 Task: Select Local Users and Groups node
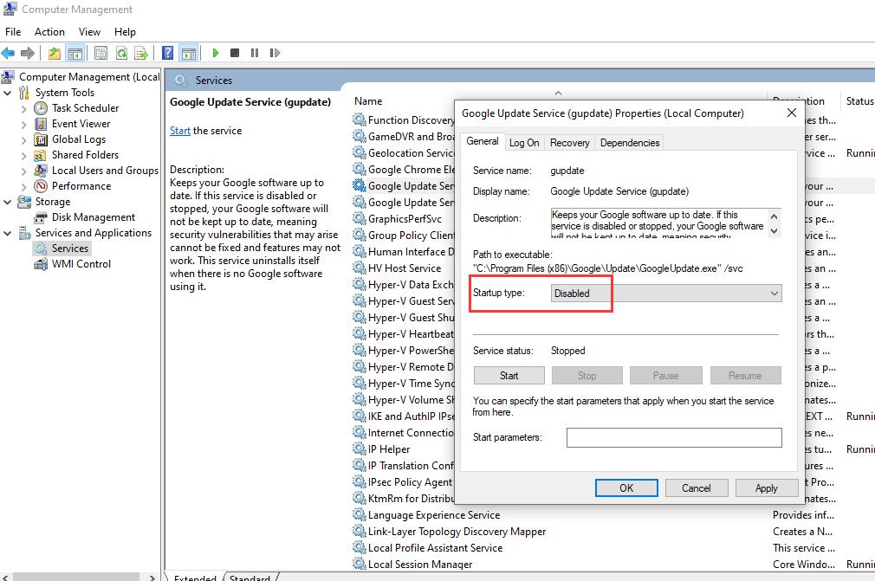coord(105,170)
